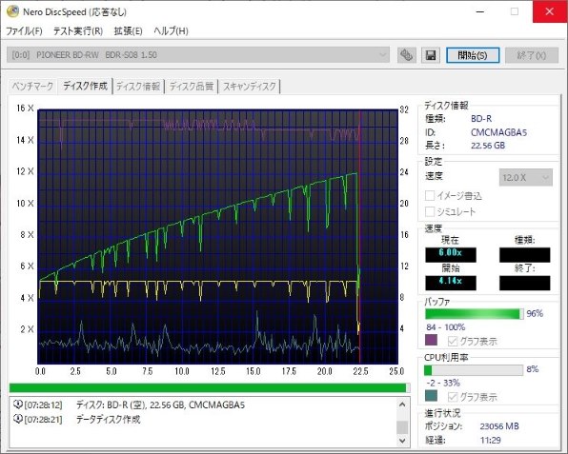This screenshot has height=454, width=568.
Task: Click the start speed 4.14x readout
Action: pyautogui.click(x=450, y=283)
